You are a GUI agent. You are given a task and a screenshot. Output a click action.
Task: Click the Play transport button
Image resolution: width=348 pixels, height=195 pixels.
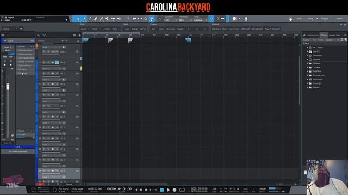click(168, 190)
